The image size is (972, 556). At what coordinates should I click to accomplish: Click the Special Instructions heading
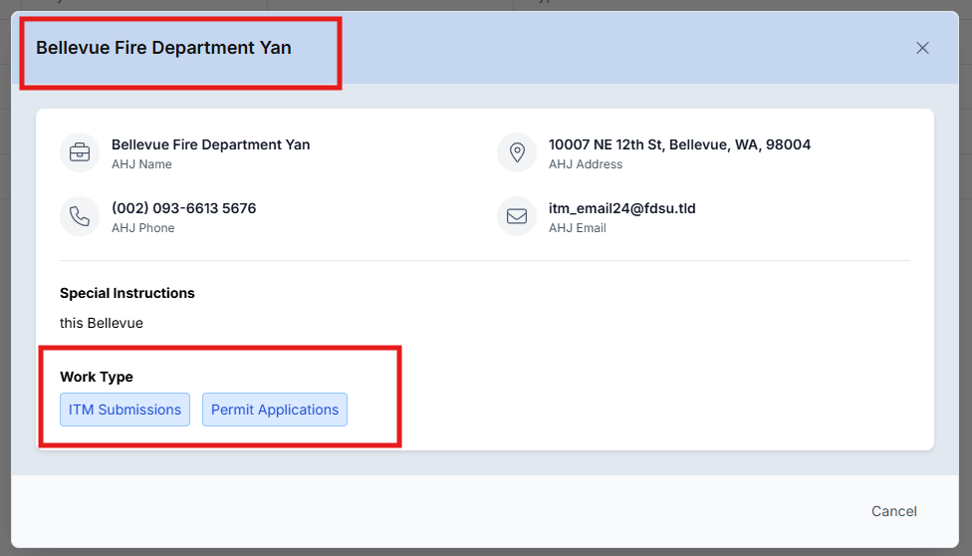(x=127, y=293)
